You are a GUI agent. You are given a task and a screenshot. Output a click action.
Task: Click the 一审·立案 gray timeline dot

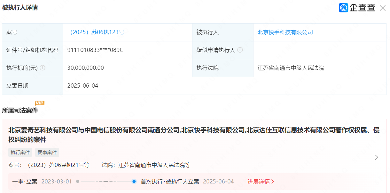tap(78, 182)
